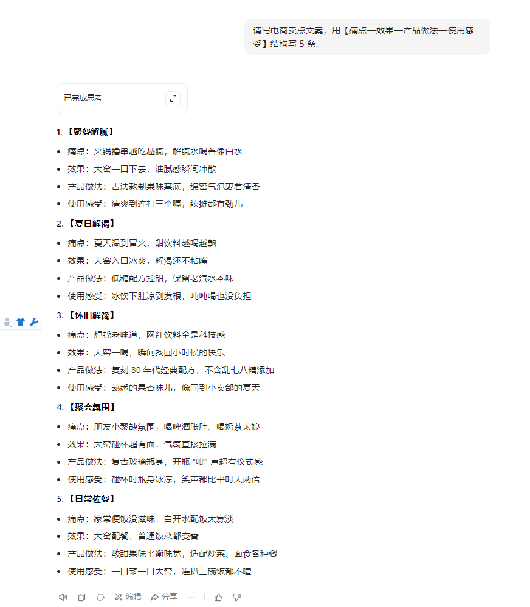Click the arrow icon beside 分享

(x=155, y=597)
